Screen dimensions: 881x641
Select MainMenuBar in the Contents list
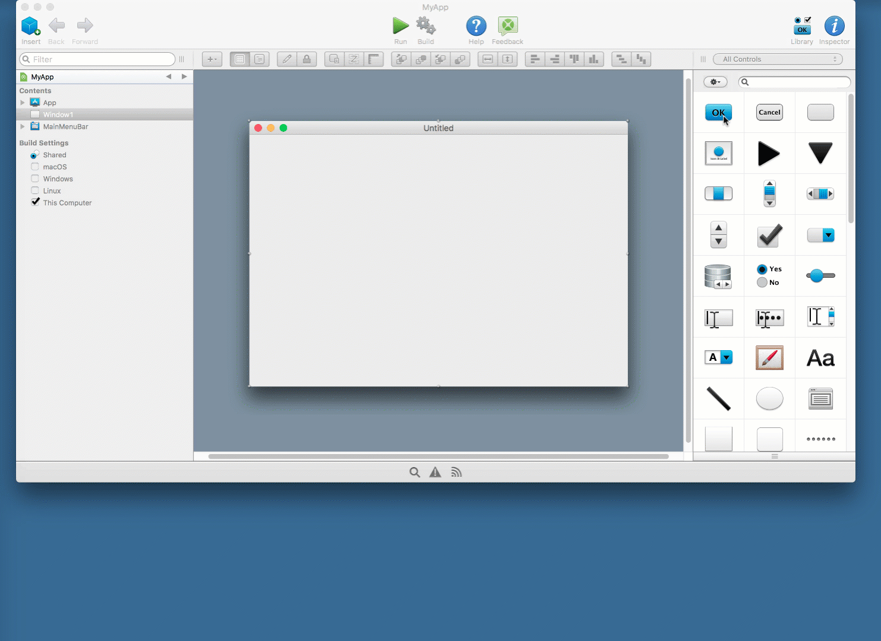point(67,126)
